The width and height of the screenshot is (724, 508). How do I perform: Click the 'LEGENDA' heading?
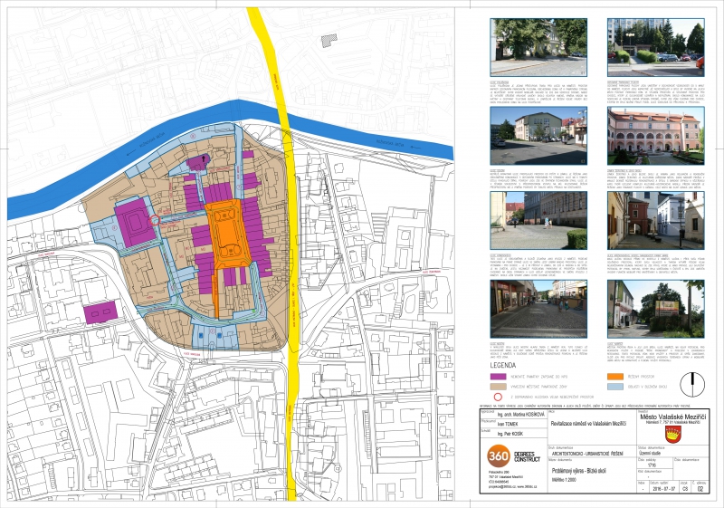click(x=503, y=365)
